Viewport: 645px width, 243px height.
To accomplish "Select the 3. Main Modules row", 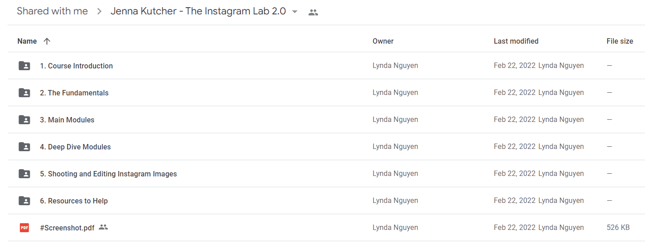I will [x=326, y=120].
